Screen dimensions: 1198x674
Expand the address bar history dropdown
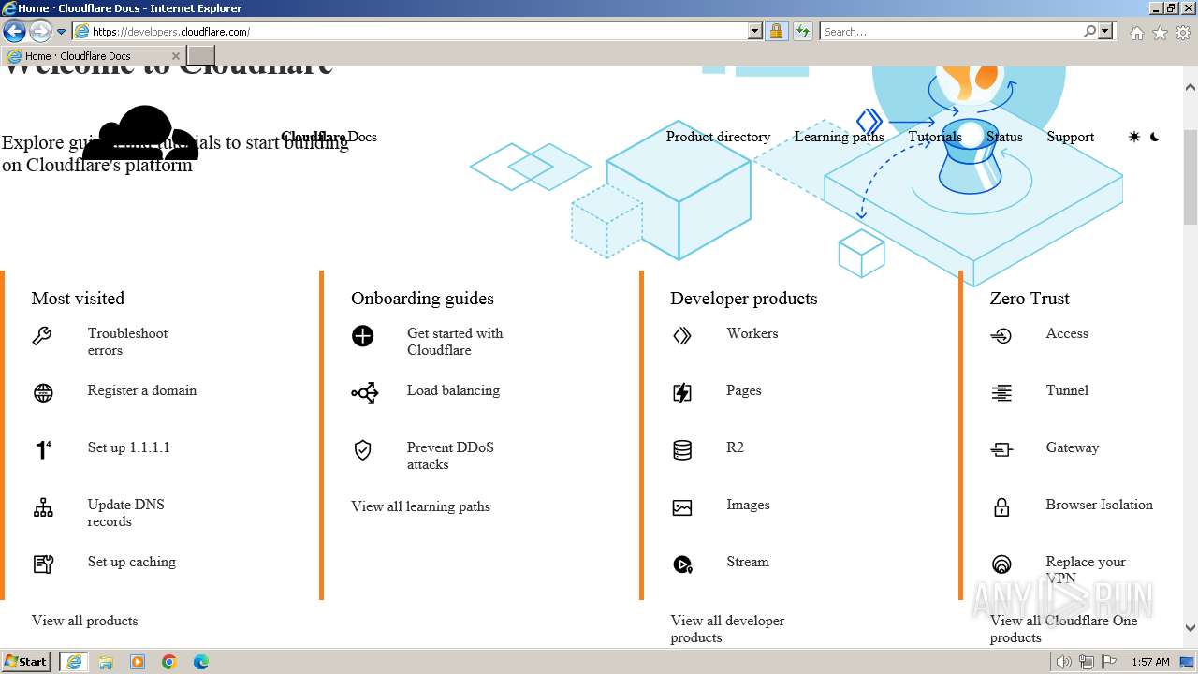(x=755, y=31)
